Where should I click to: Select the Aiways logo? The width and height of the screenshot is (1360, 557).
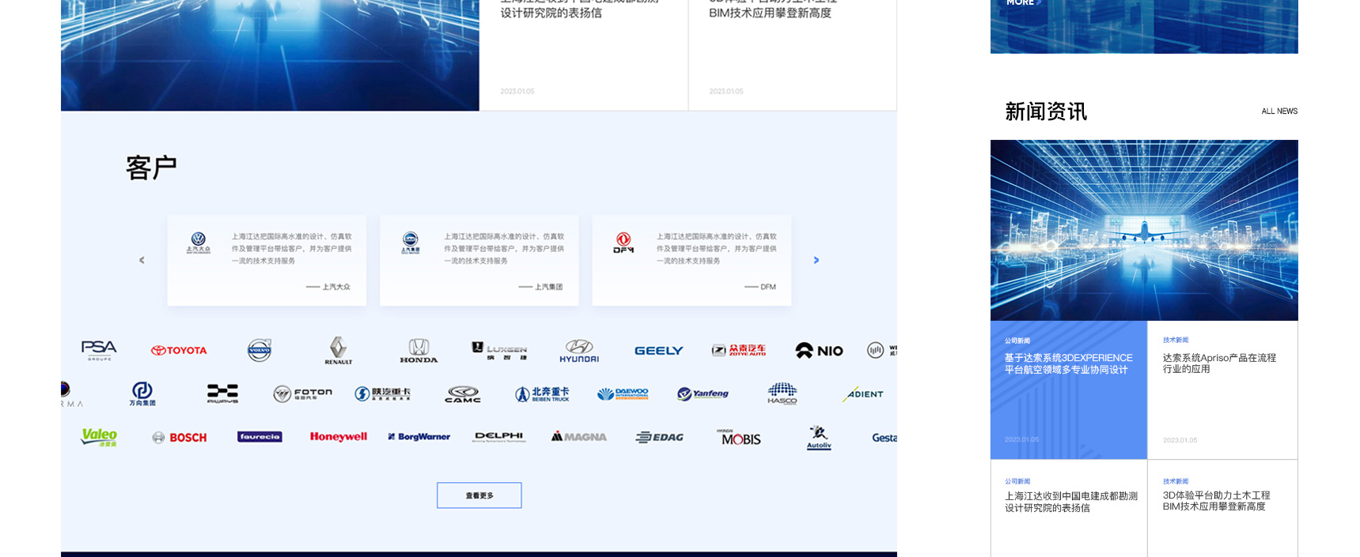click(x=222, y=393)
